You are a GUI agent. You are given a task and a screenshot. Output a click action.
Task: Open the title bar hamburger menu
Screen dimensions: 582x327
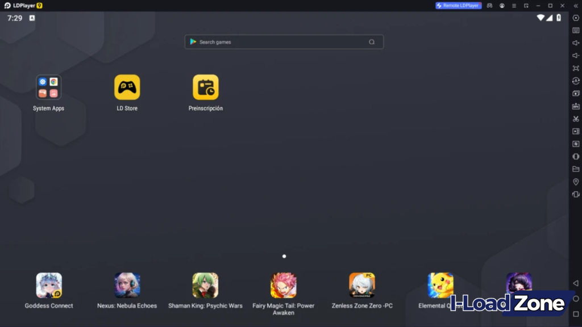(514, 6)
